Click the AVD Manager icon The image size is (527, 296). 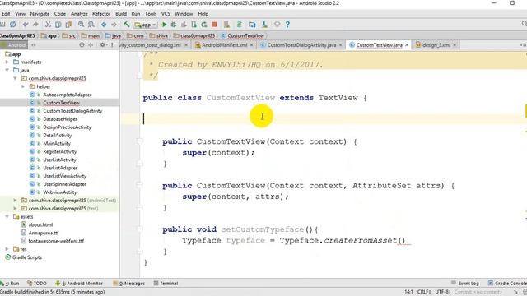coord(227,25)
